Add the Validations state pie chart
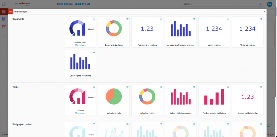The height and width of the screenshot is (137, 277). (114, 100)
